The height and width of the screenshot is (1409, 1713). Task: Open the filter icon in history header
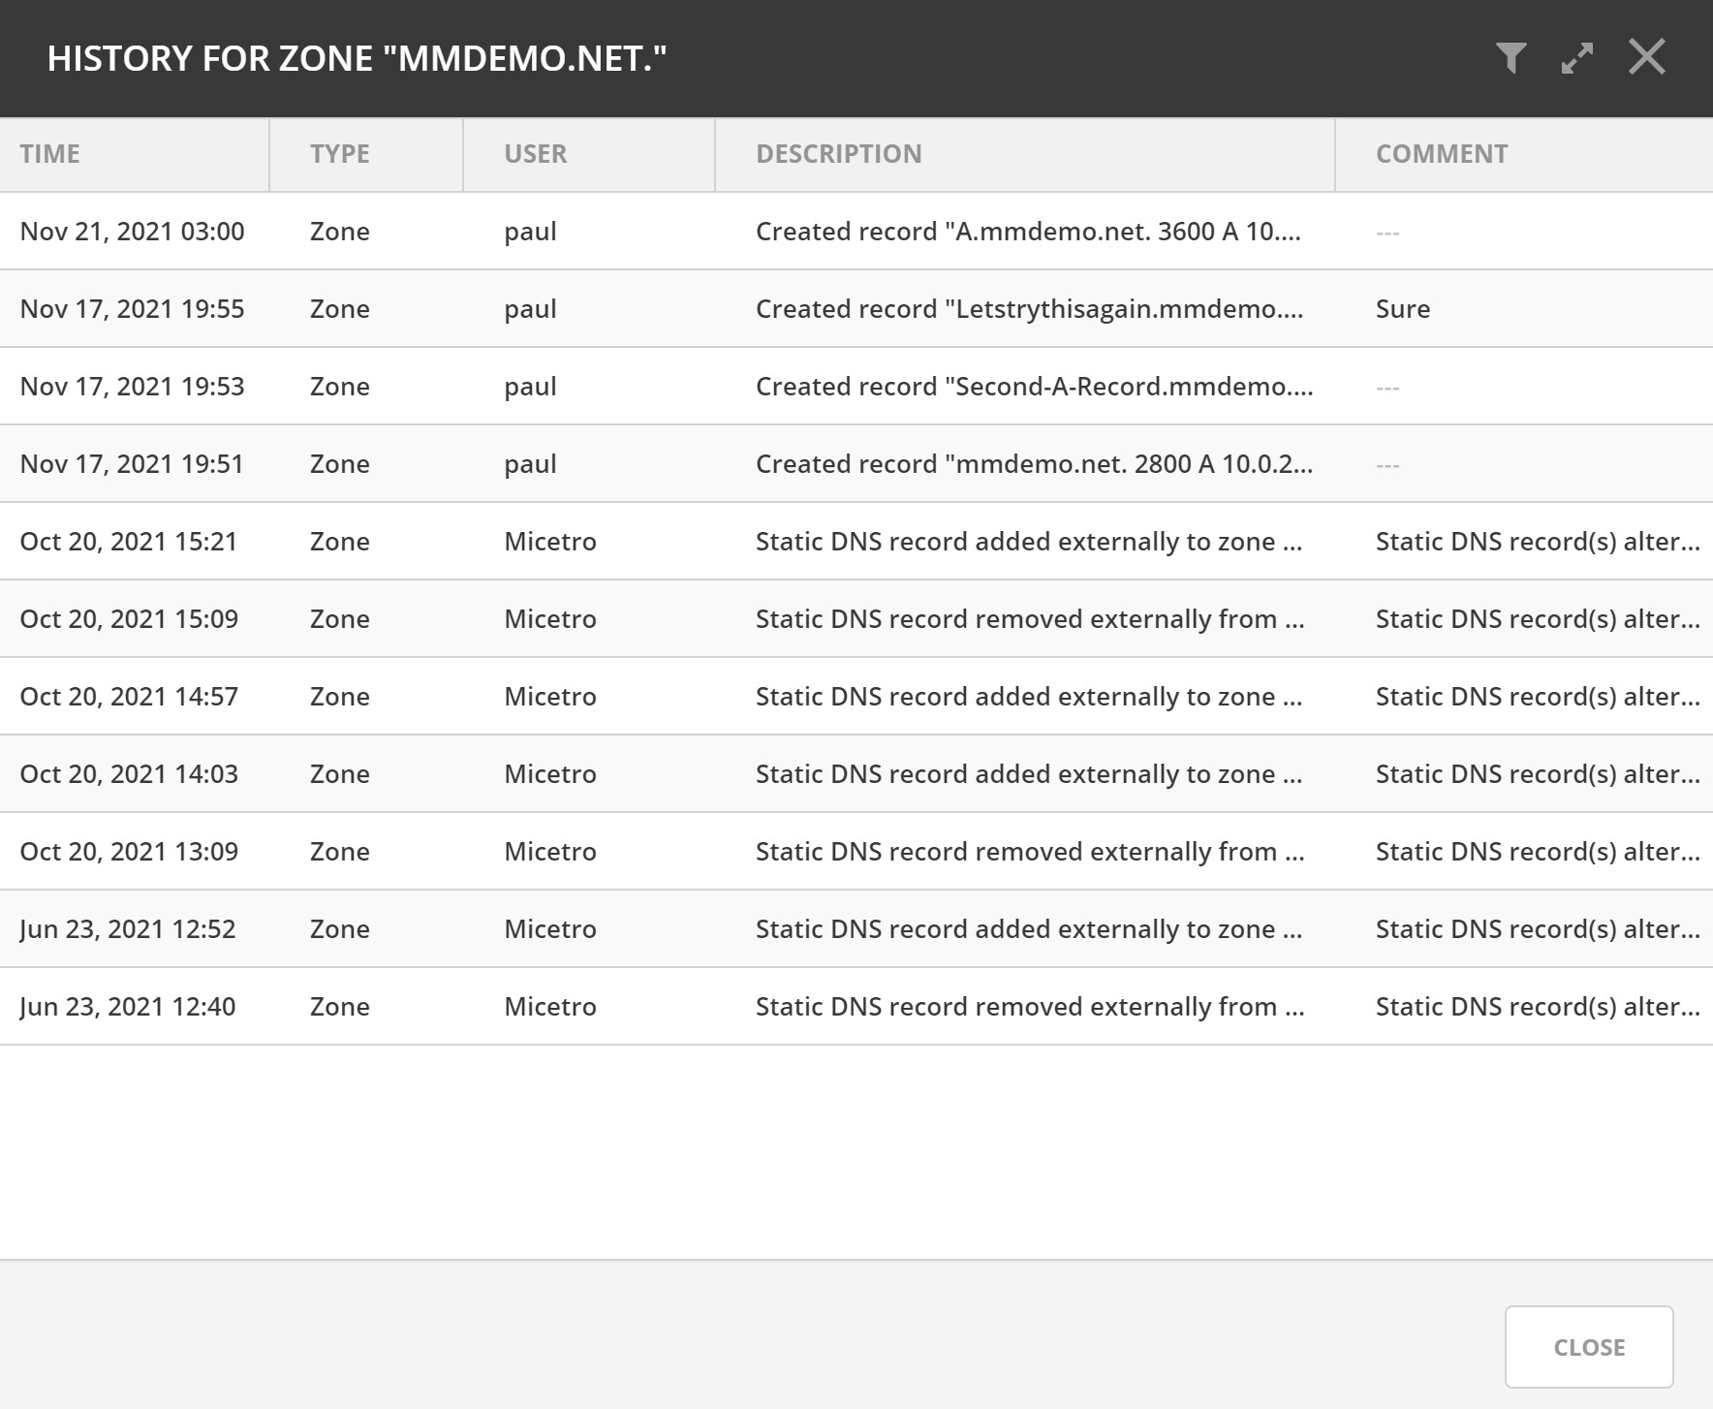tap(1511, 58)
